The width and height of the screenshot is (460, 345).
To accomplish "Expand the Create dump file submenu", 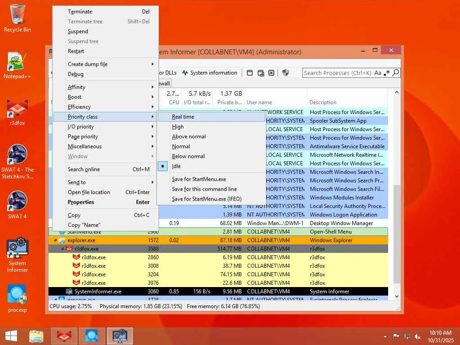I will coord(106,64).
